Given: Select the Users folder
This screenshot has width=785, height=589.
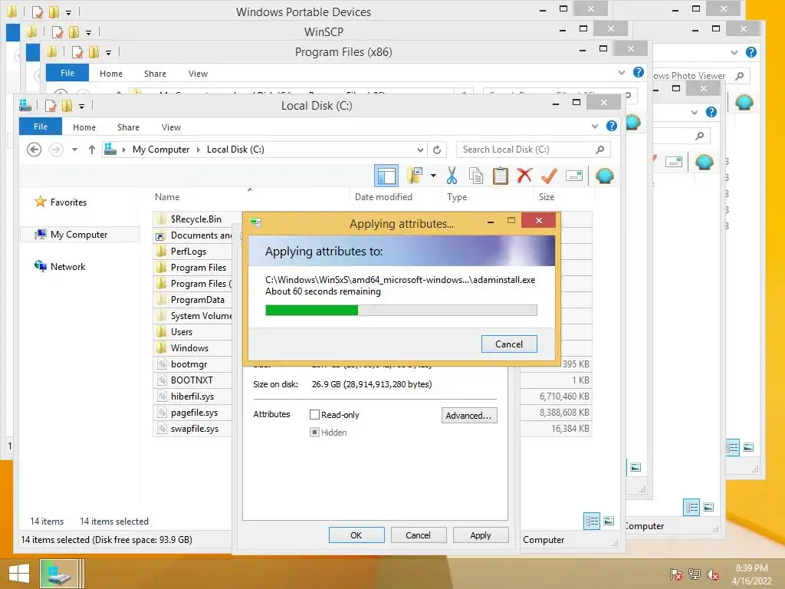Looking at the screenshot, I should 181,331.
